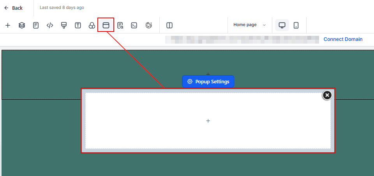374x176 pixels.
Task: Open the cookie consent icon
Action: pos(148,25)
